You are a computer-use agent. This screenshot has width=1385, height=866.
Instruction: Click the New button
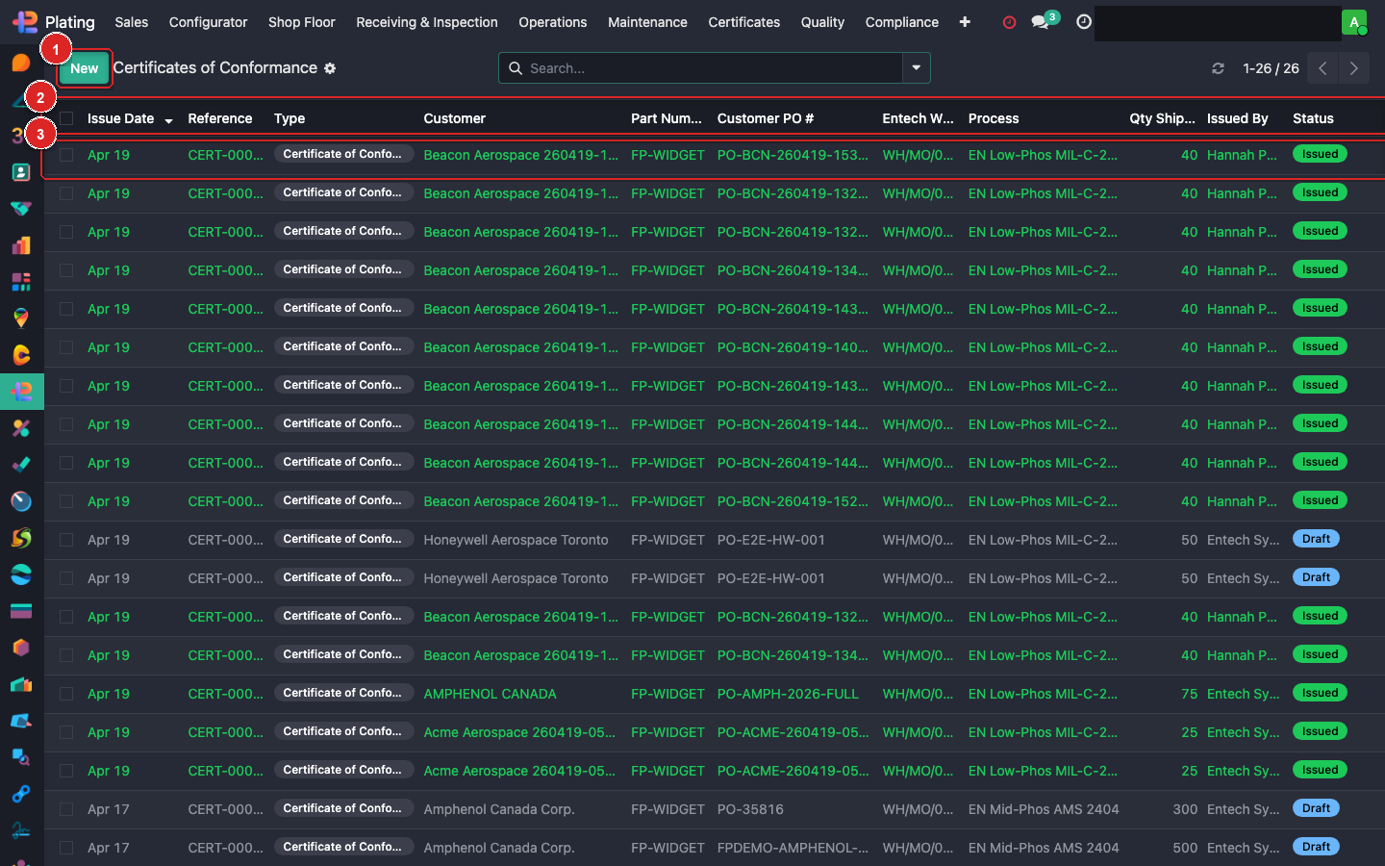tap(84, 68)
